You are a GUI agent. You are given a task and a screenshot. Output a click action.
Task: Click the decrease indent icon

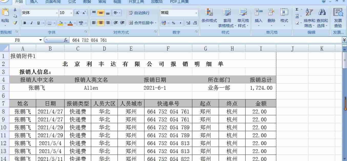(x=115, y=23)
